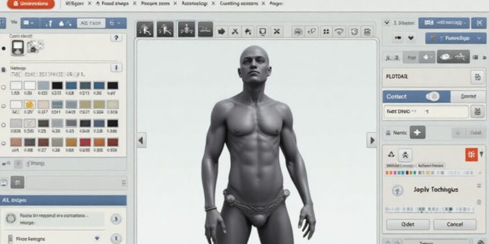Click the bold X icon in toolbar
The image size is (489, 244).
click(x=276, y=31)
